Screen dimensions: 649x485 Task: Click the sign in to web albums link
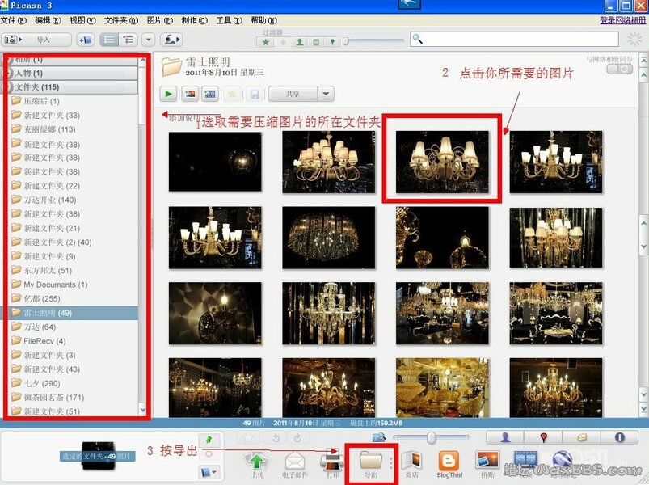[623, 20]
